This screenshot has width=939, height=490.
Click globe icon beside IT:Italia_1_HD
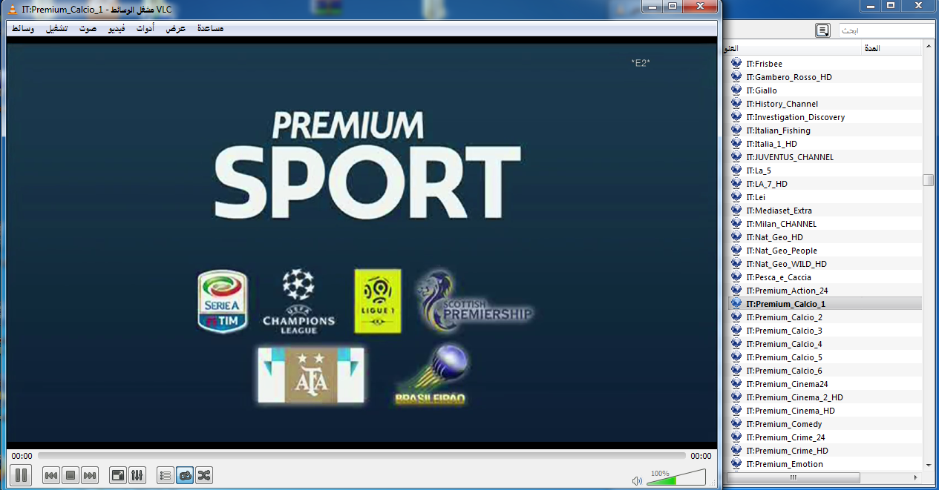point(736,144)
